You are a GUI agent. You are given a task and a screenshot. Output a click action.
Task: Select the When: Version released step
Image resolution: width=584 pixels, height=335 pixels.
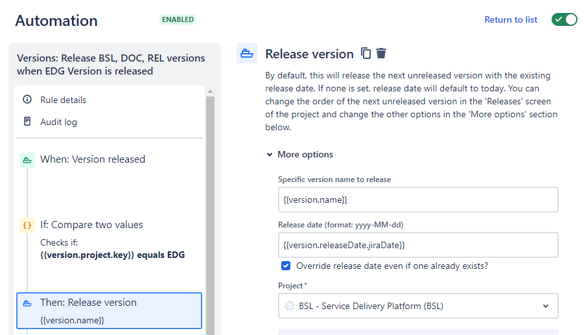(93, 159)
